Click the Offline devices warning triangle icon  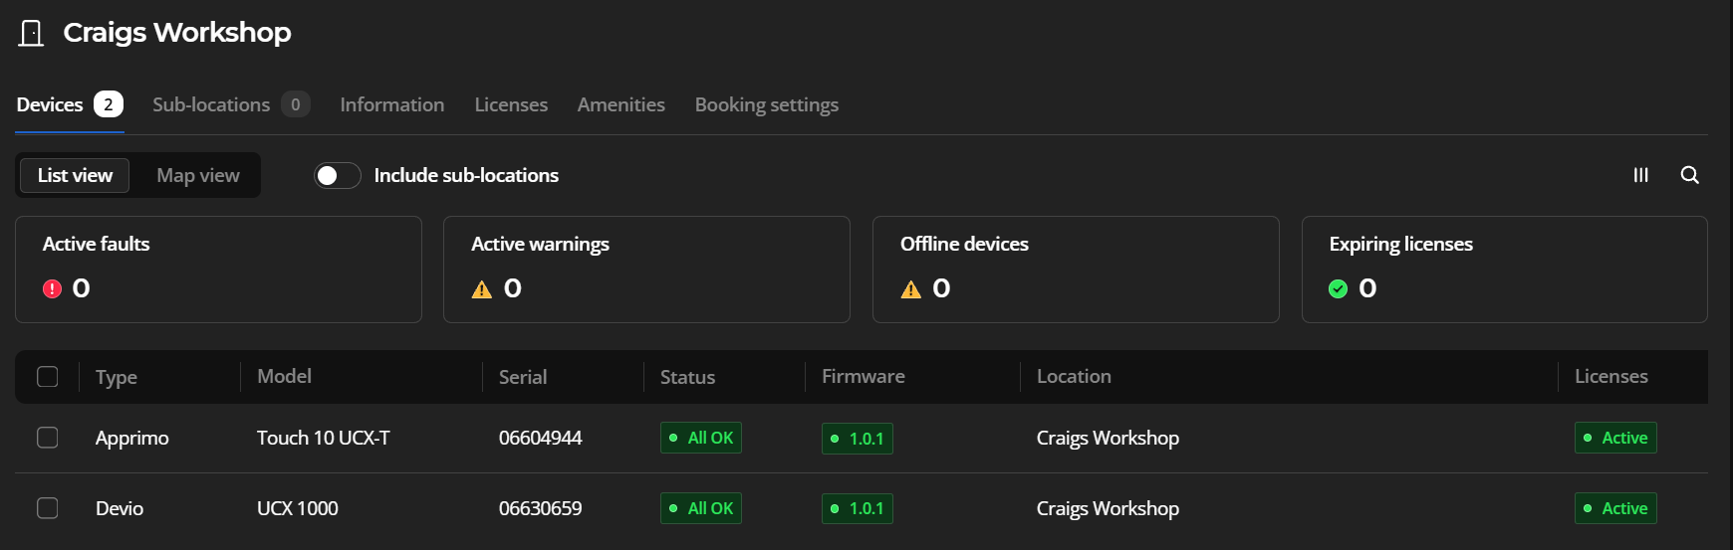911,289
